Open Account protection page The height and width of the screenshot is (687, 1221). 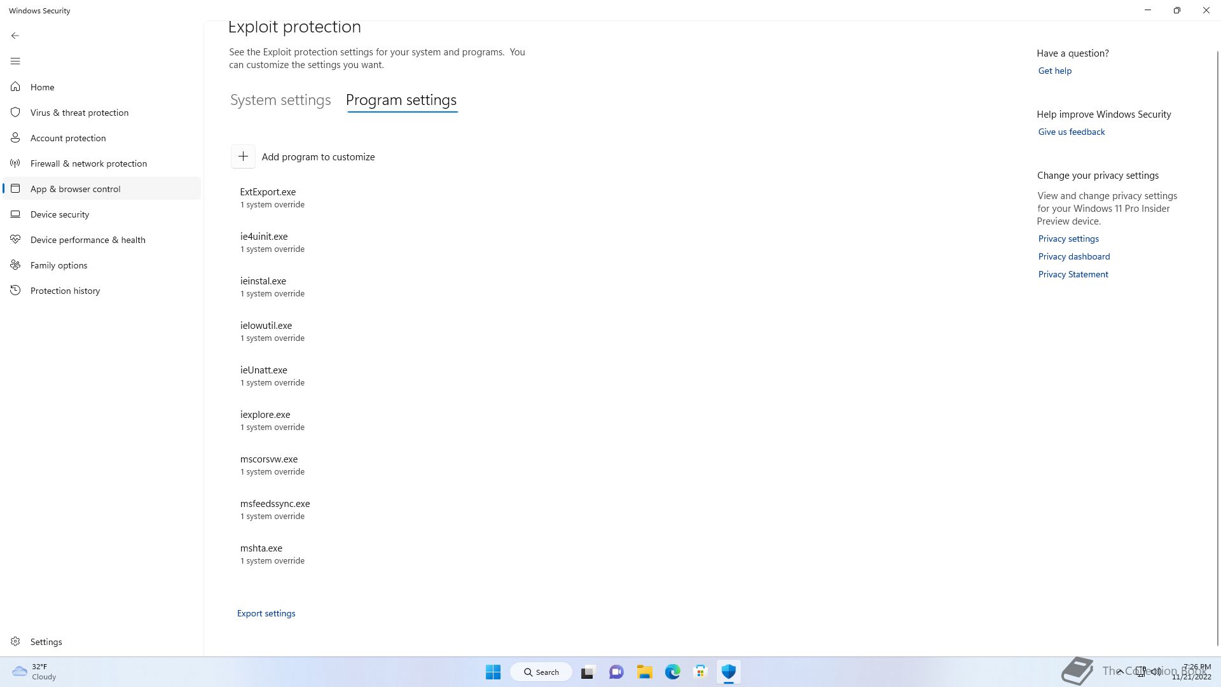click(102, 137)
